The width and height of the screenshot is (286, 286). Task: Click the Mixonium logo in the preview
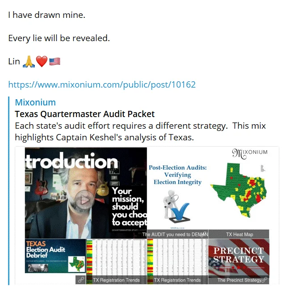click(x=250, y=153)
